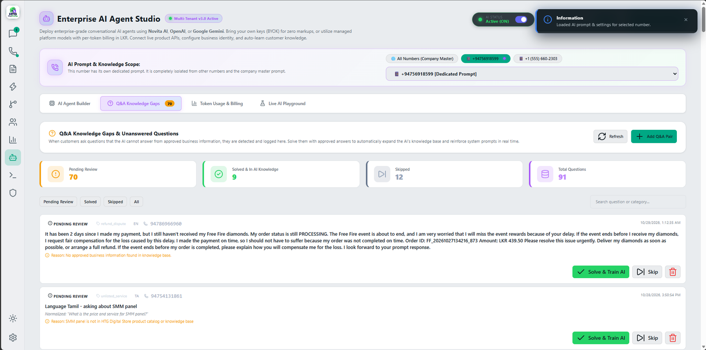706x350 pixels.
Task: Open the phone calls sidebar icon
Action: [x=13, y=51]
